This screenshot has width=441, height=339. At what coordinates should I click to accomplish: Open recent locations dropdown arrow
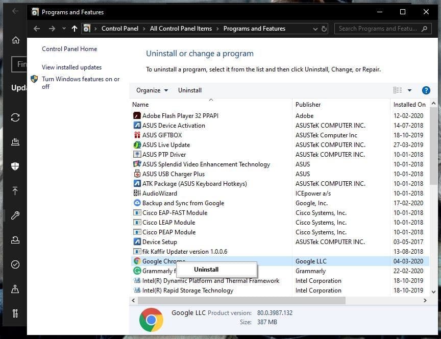coord(64,29)
